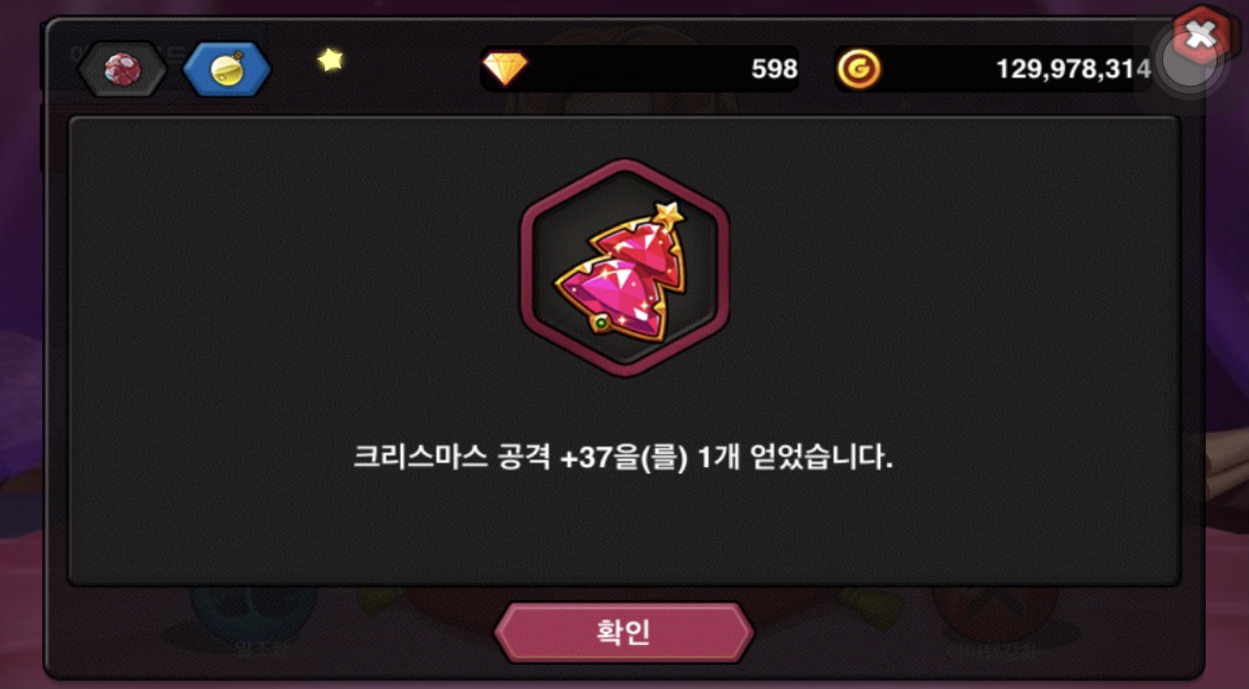Tap the gold G coin icon
Viewport: 1249px width, 689px height.
click(x=859, y=69)
